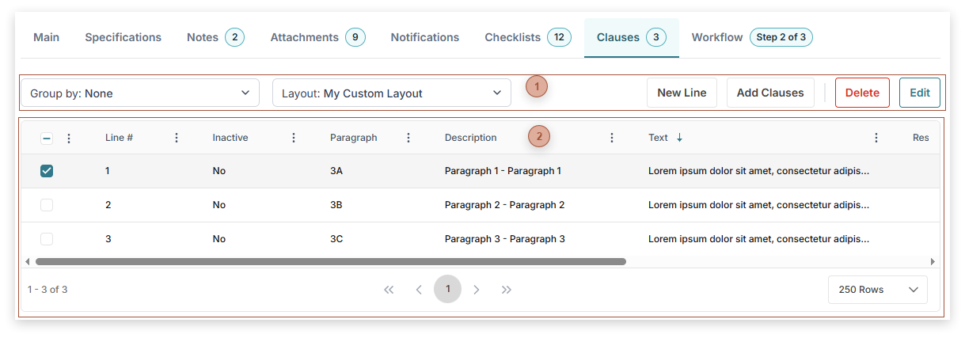Go to the next page arrow
965x338 pixels.
point(477,290)
